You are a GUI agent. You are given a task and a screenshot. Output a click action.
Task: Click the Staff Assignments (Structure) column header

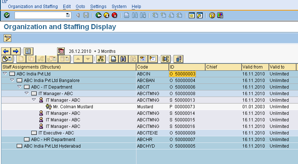pyautogui.click(x=69, y=67)
